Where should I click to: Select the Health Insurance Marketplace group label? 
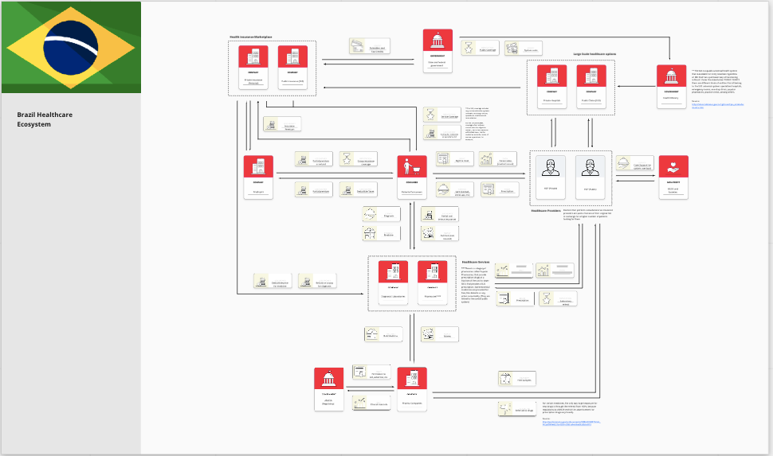coord(251,37)
